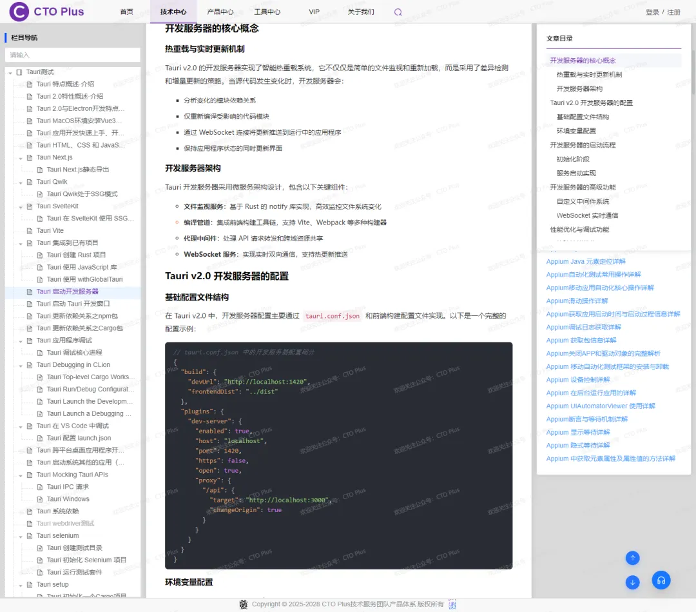Open Tauri 2.0特性概述-介绍 tree item
Screen dimensions: 696x612
pos(70,96)
